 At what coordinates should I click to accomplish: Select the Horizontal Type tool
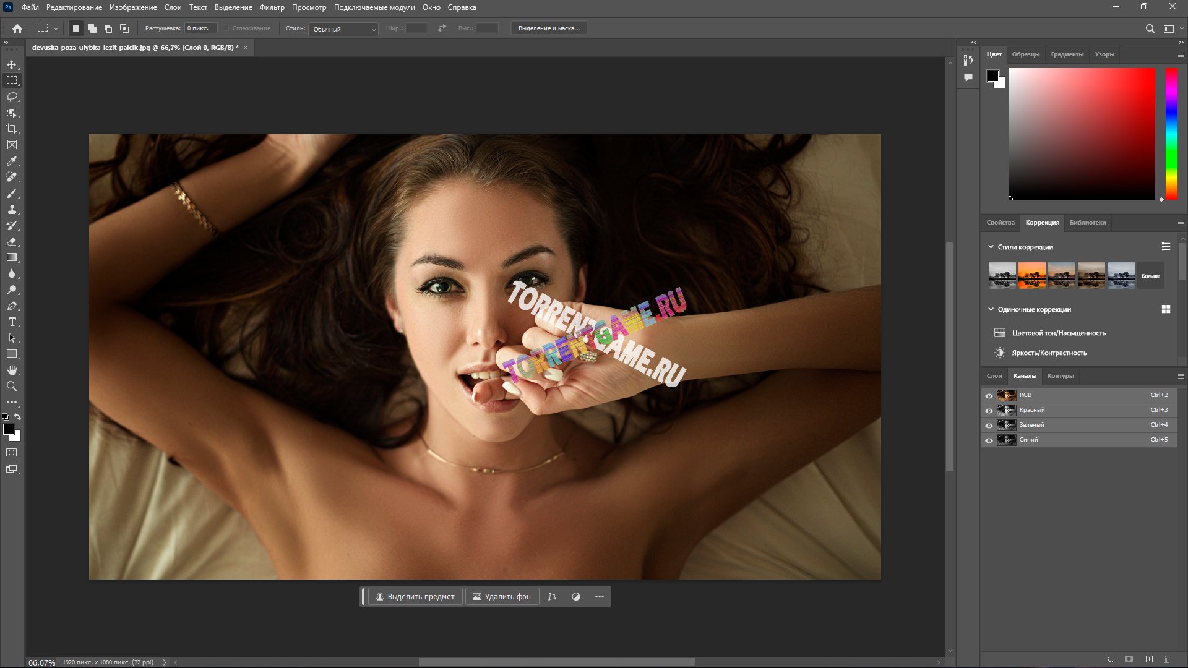12,322
